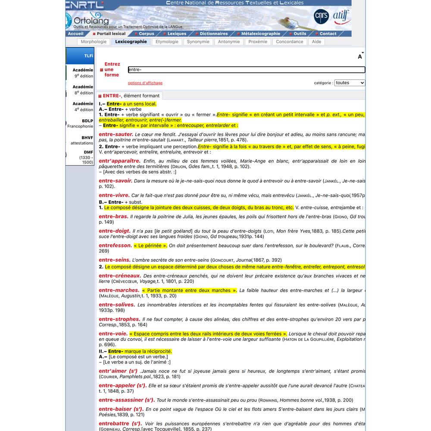Switch to the Morphologie tab
431x431 pixels.
click(94, 41)
